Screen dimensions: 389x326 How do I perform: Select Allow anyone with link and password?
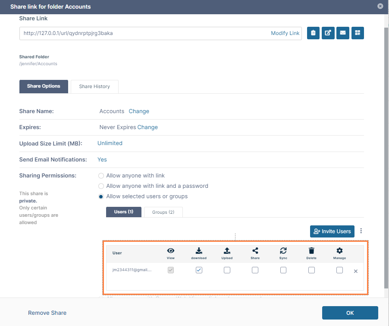[101, 186]
